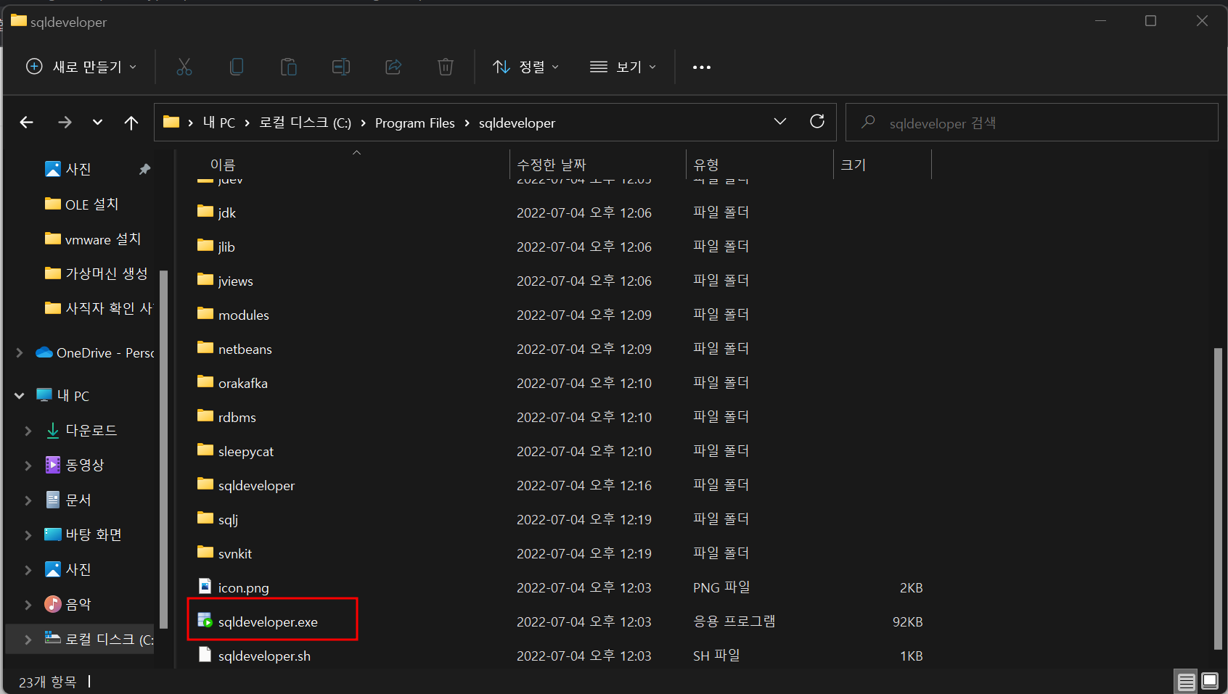The width and height of the screenshot is (1228, 694).
Task: Open the 보기 view dropdown
Action: tap(623, 67)
